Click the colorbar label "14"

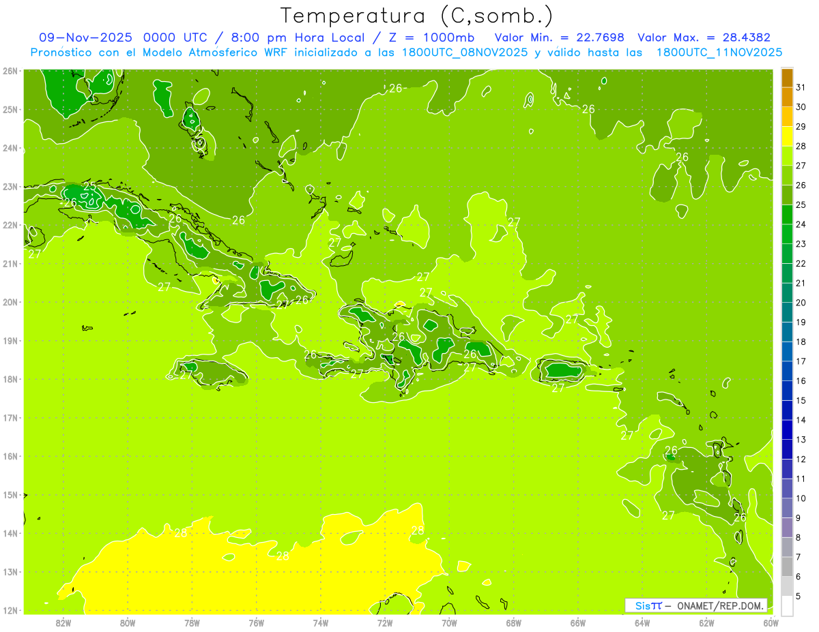point(801,420)
